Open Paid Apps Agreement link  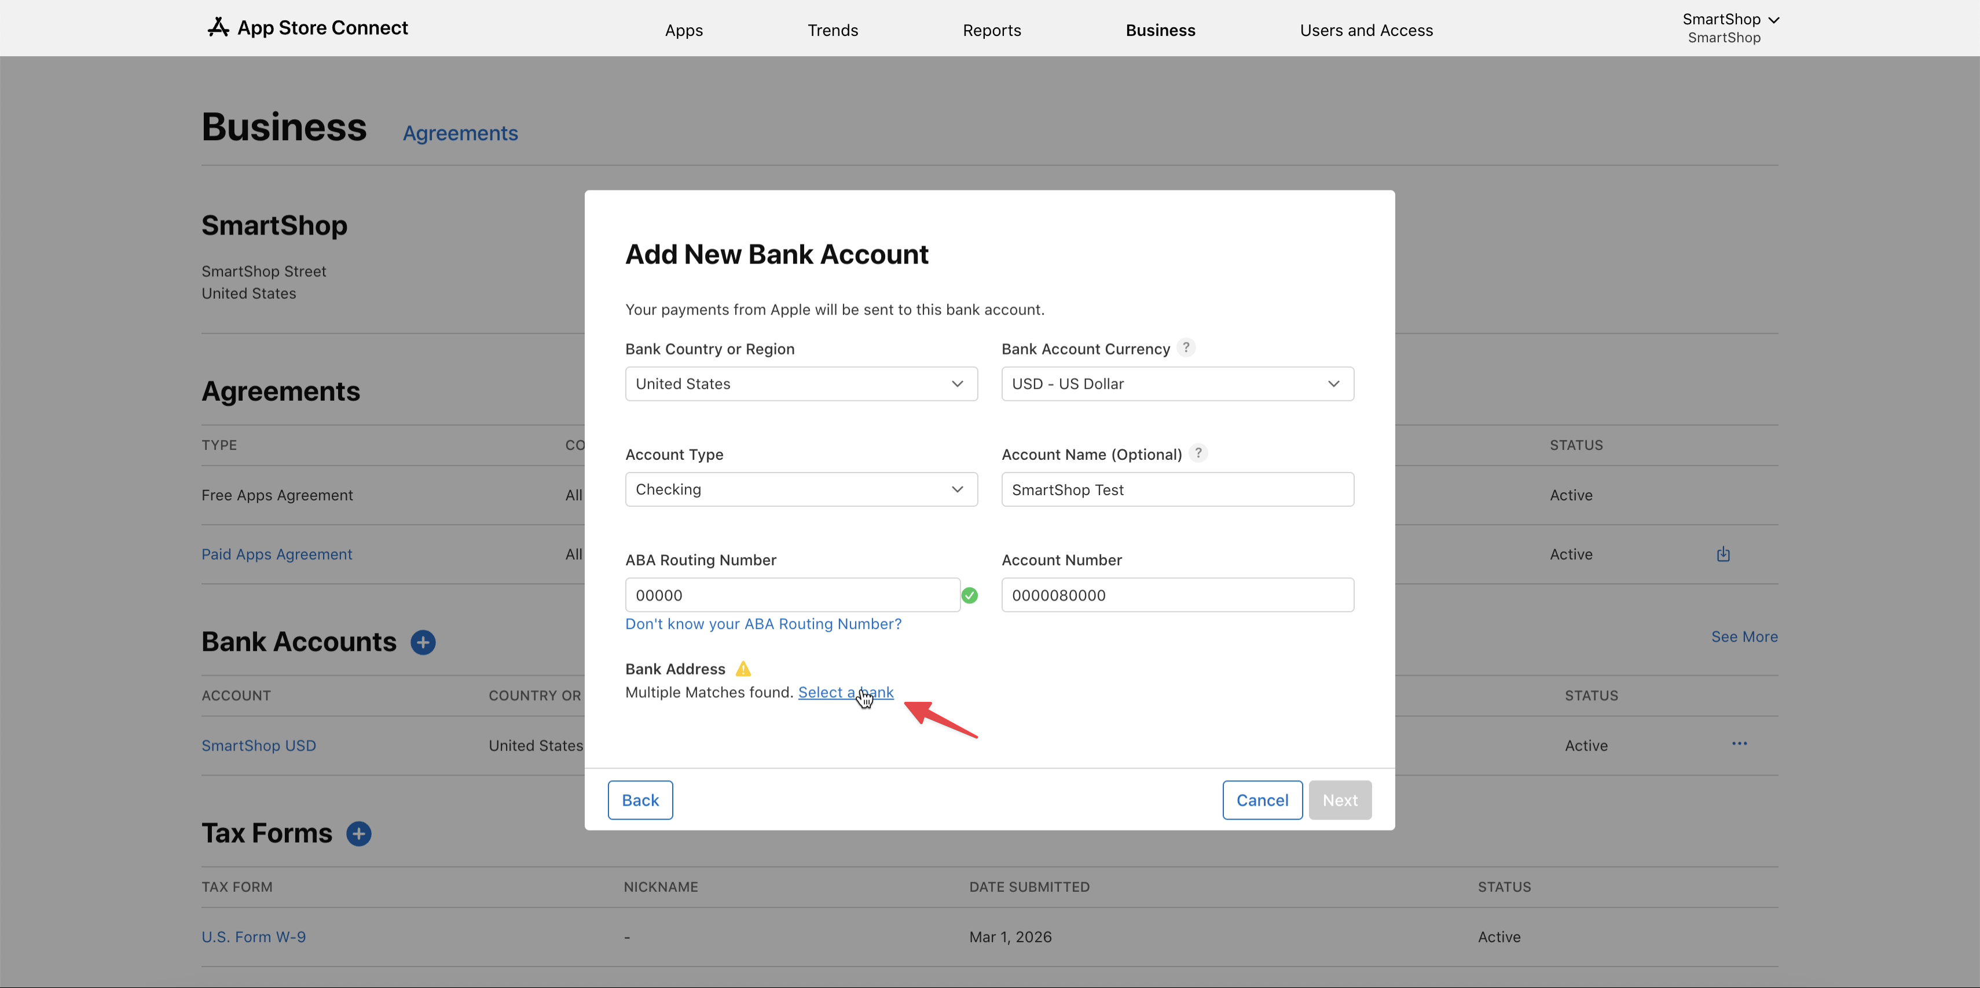[x=277, y=554]
